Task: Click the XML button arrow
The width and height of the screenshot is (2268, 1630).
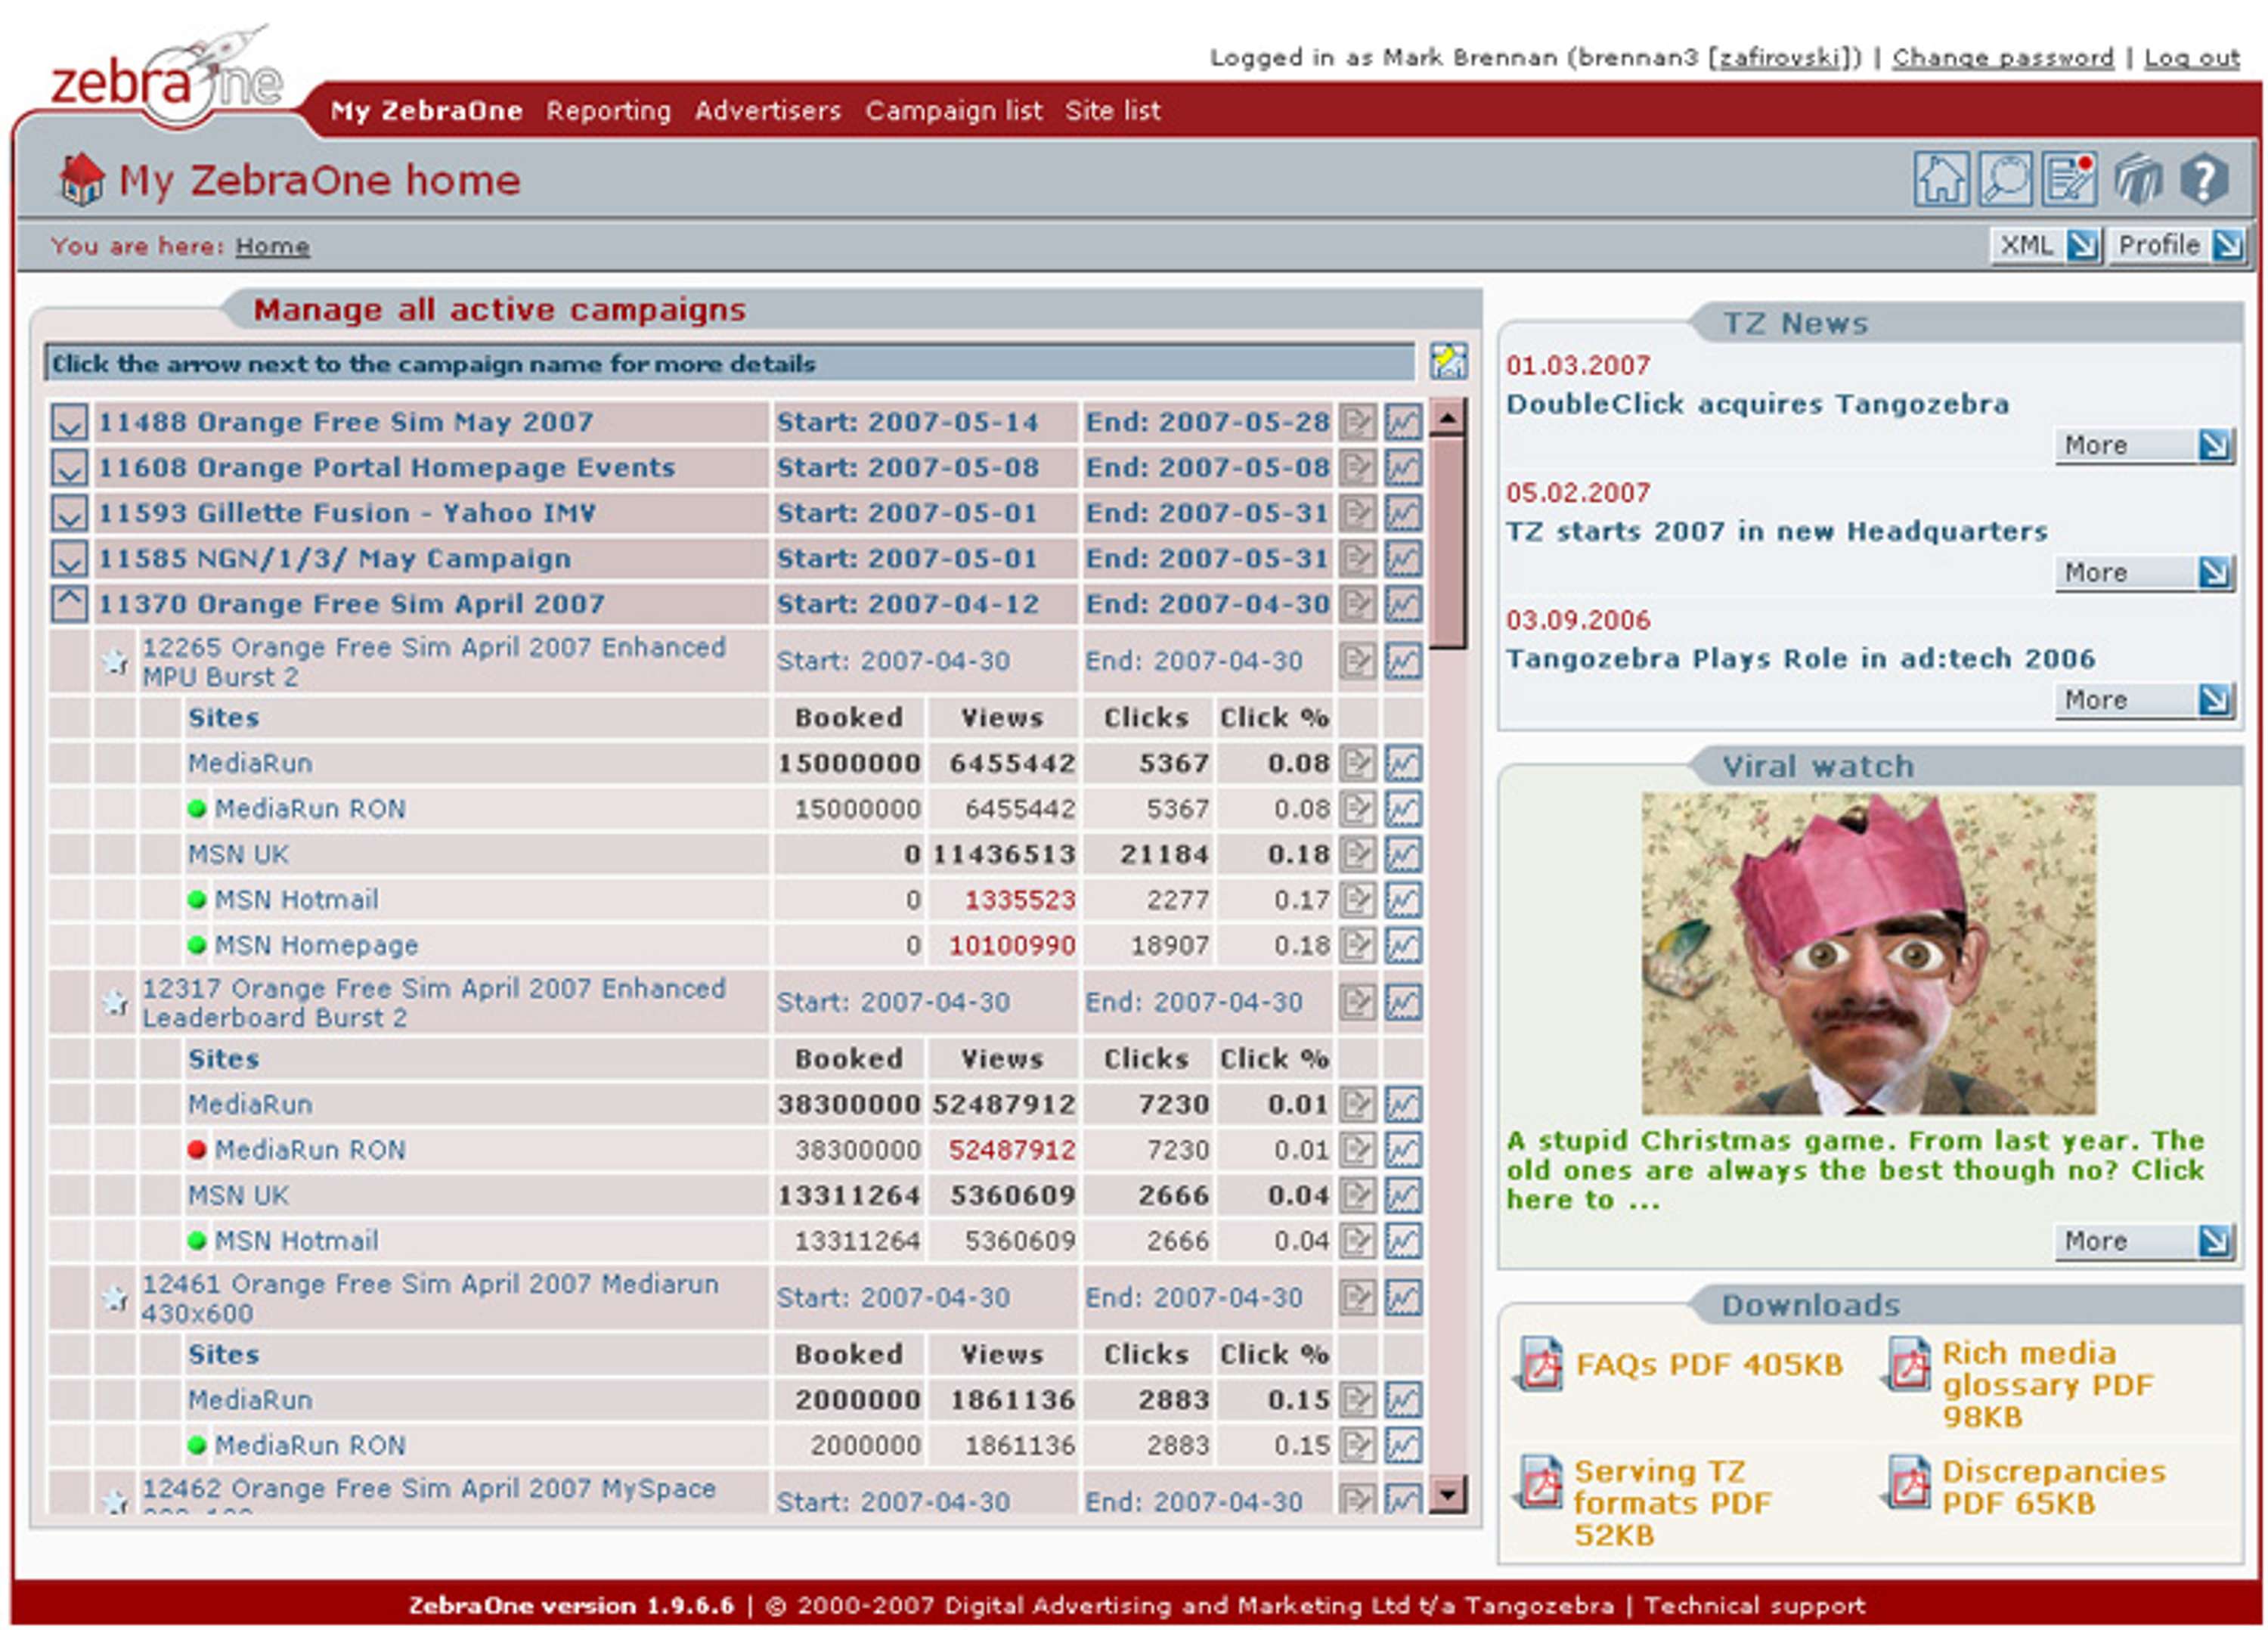Action: (x=2083, y=245)
